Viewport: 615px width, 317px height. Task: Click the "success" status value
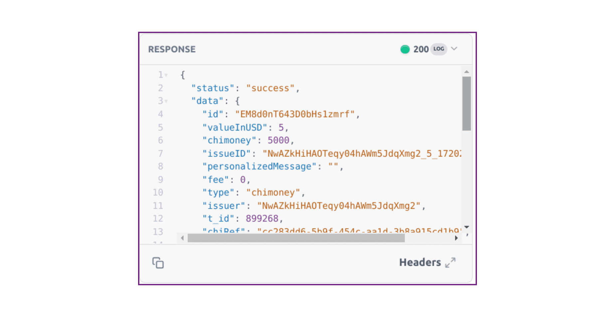click(270, 88)
